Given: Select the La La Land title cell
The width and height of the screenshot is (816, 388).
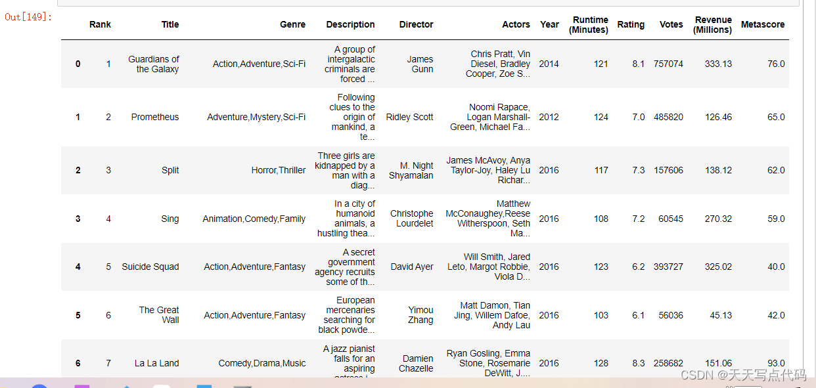Looking at the screenshot, I should click(157, 364).
